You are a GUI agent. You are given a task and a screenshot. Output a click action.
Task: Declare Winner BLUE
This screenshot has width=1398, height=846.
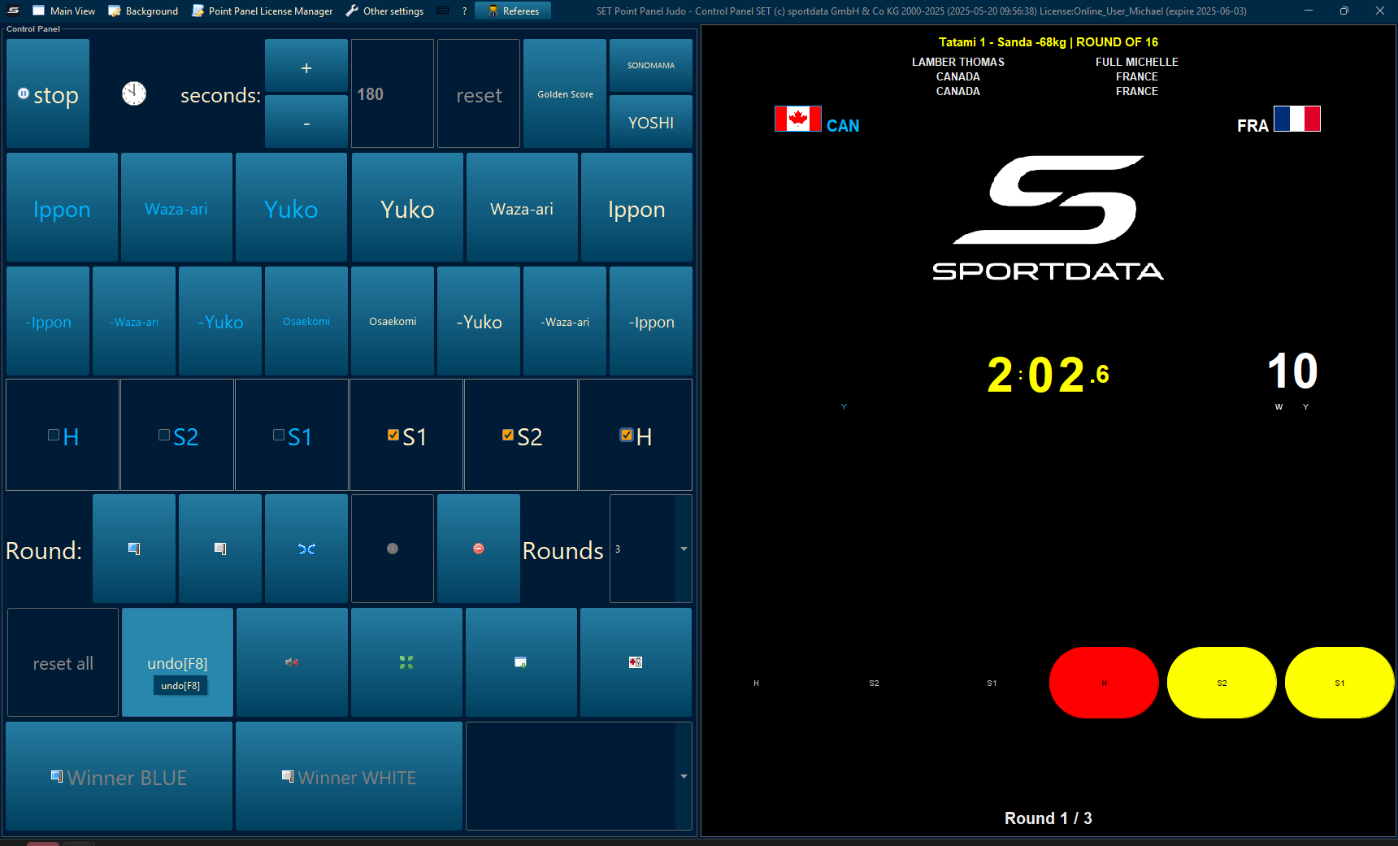click(x=119, y=776)
